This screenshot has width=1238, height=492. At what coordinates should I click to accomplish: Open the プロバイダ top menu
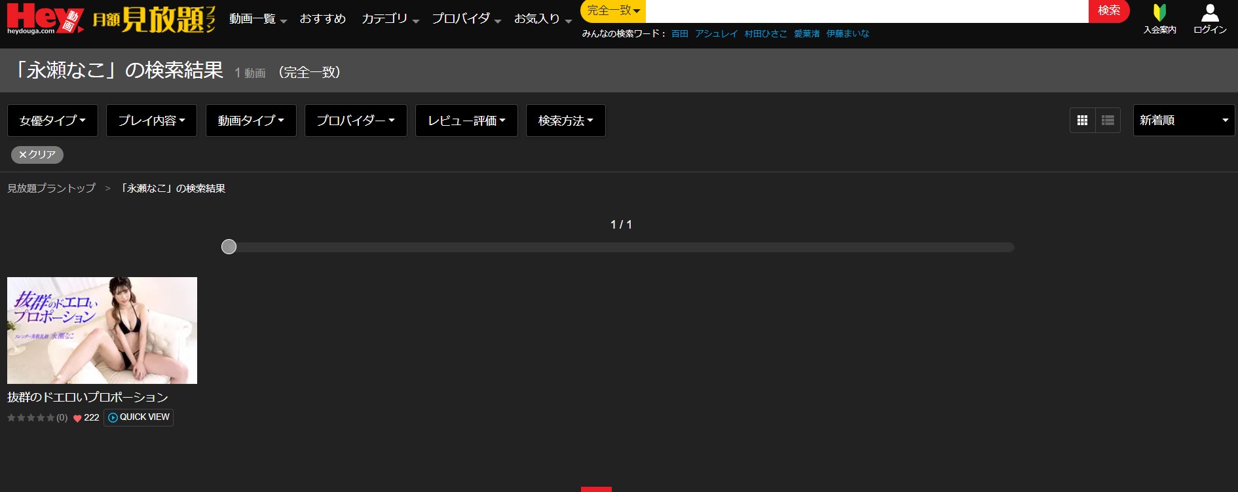[x=466, y=19]
